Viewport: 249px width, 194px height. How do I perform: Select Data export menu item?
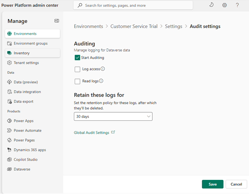click(33, 101)
